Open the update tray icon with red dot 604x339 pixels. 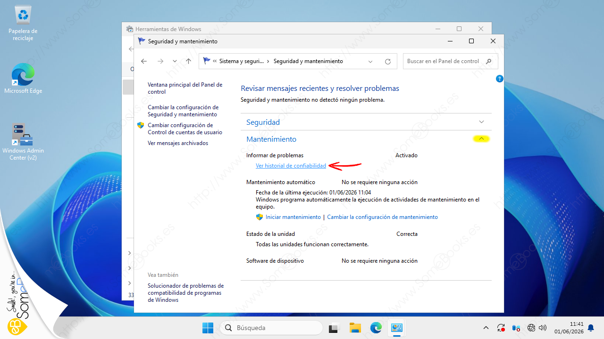coord(501,328)
